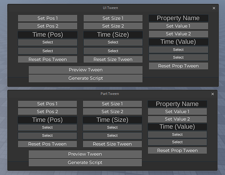Click the UI Tween window title
This screenshot has width=225, height=175.
(110, 8)
